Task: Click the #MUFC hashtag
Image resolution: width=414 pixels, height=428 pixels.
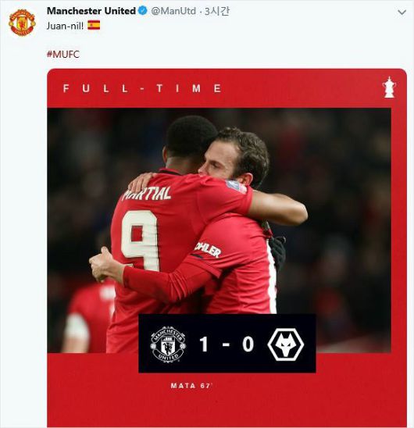Action: click(63, 54)
